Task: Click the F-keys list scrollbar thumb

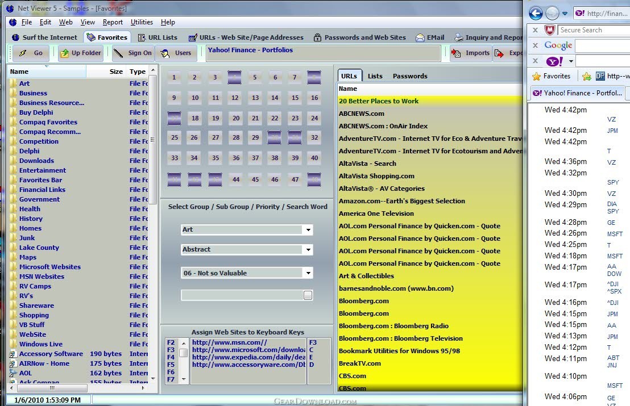Action: [184, 353]
